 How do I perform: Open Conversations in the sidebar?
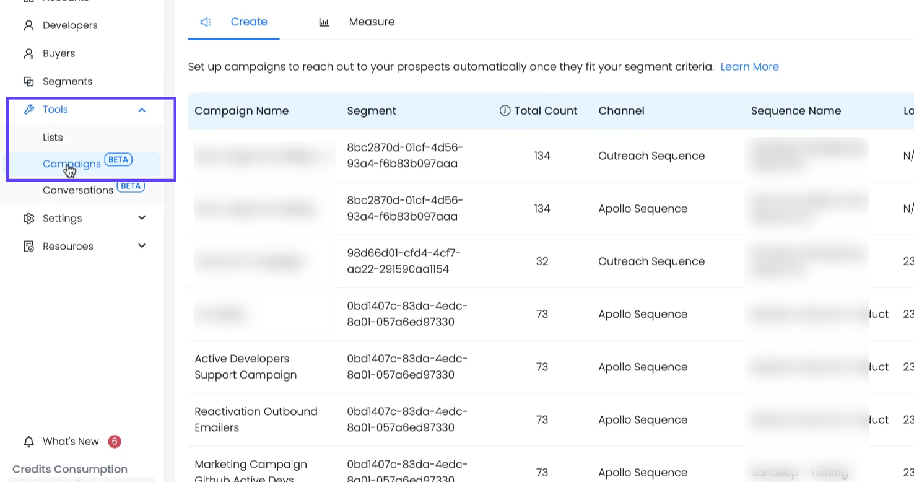pyautogui.click(x=78, y=190)
